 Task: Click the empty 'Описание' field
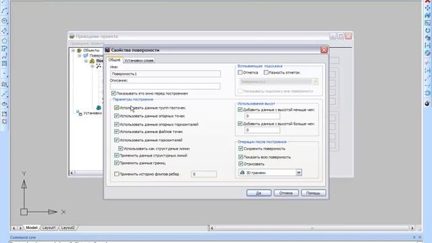[165, 86]
